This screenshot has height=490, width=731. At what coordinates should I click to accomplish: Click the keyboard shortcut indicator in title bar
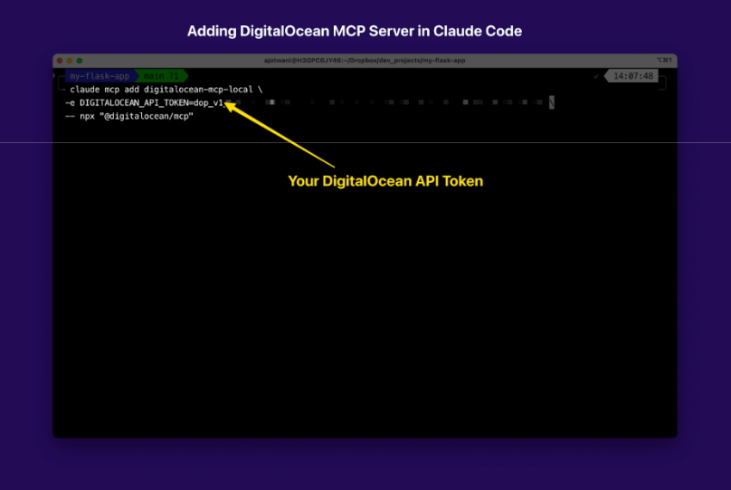pyautogui.click(x=664, y=60)
